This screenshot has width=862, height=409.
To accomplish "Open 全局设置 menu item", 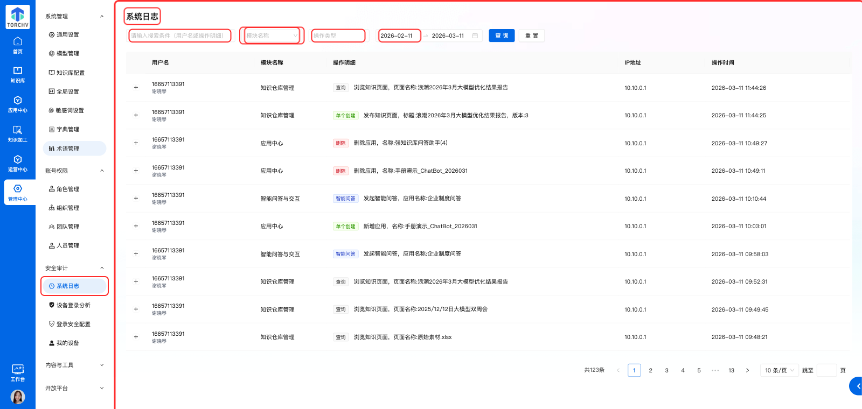I will click(x=74, y=91).
